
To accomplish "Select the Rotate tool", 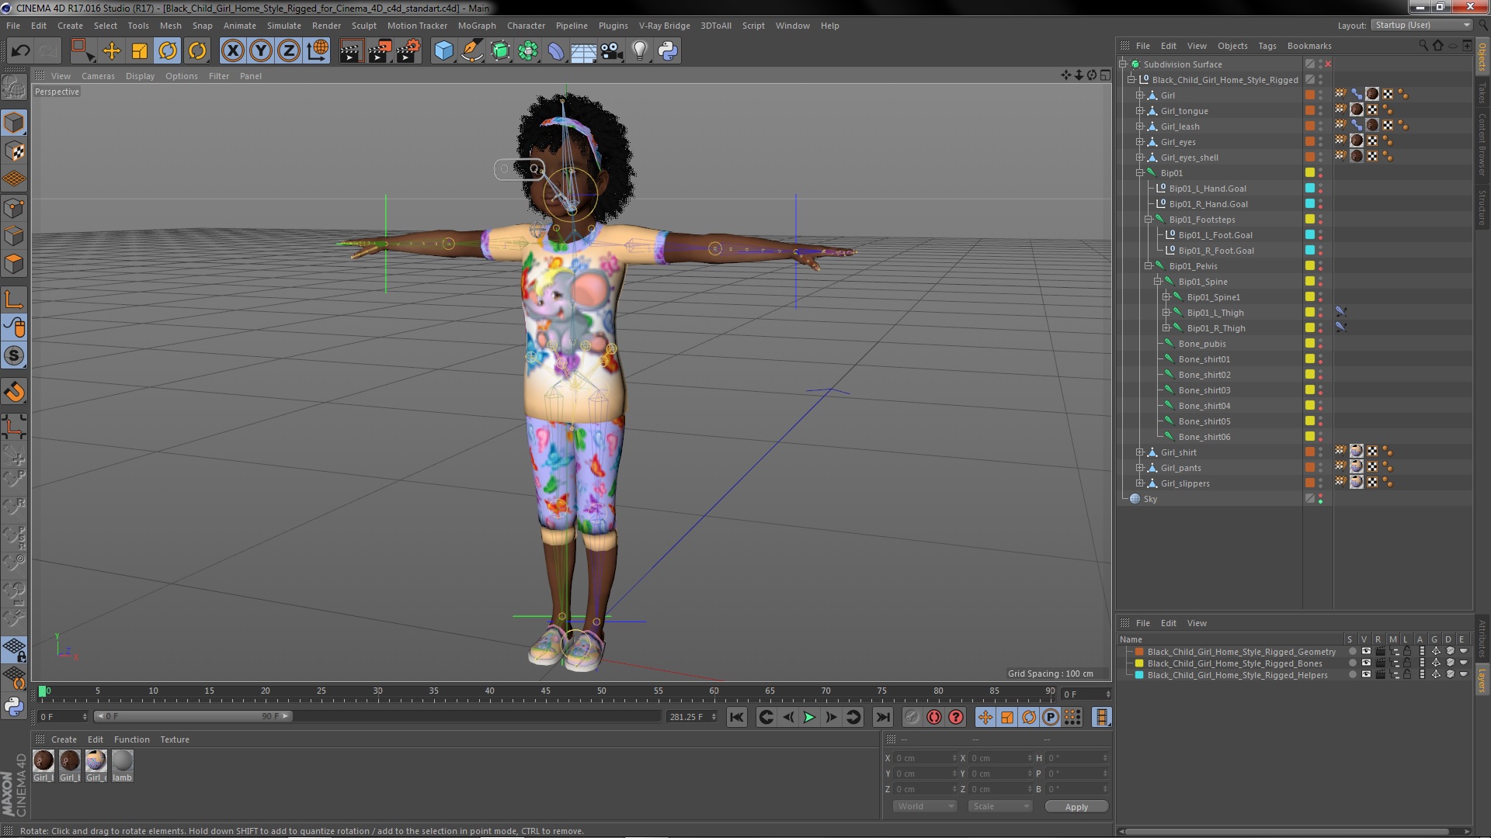I will (x=168, y=51).
